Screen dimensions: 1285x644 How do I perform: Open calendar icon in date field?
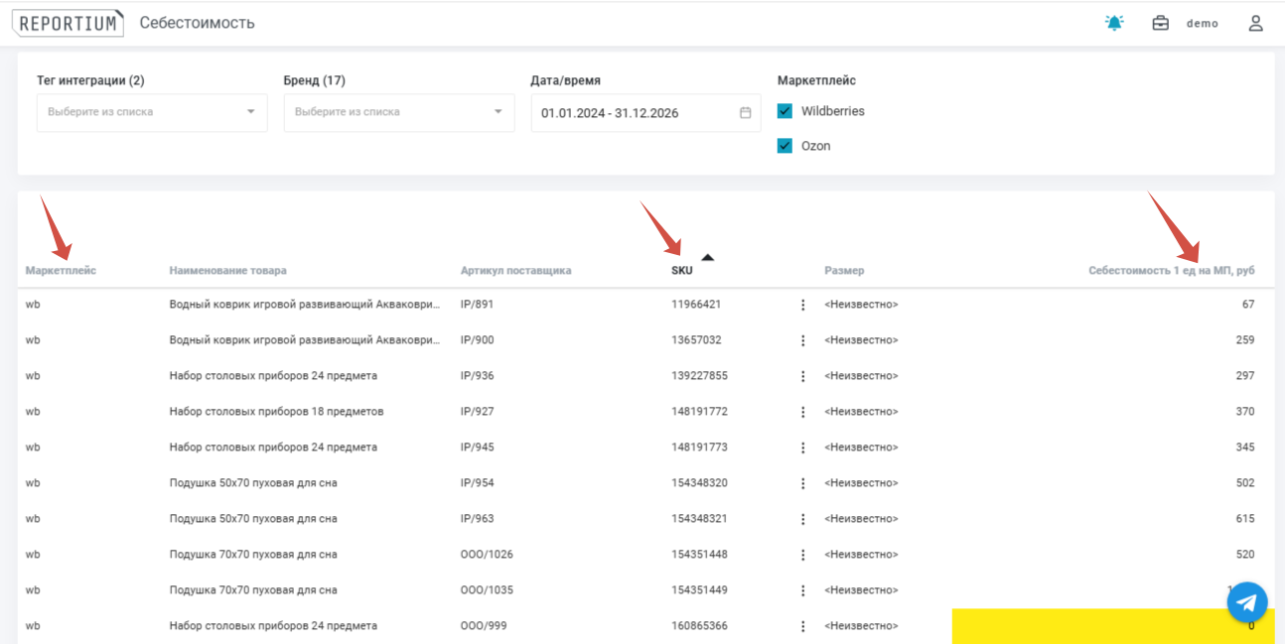pyautogui.click(x=746, y=113)
